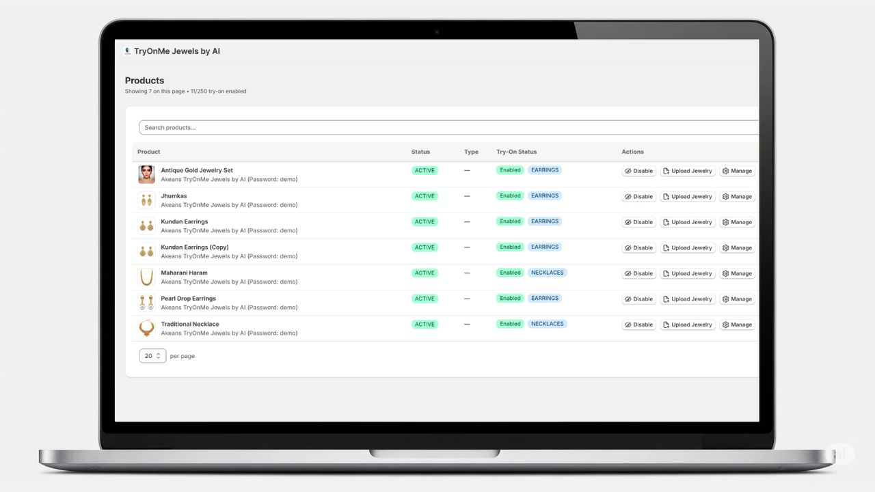
Task: Manage the Traditional Necklace product
Action: pyautogui.click(x=737, y=325)
